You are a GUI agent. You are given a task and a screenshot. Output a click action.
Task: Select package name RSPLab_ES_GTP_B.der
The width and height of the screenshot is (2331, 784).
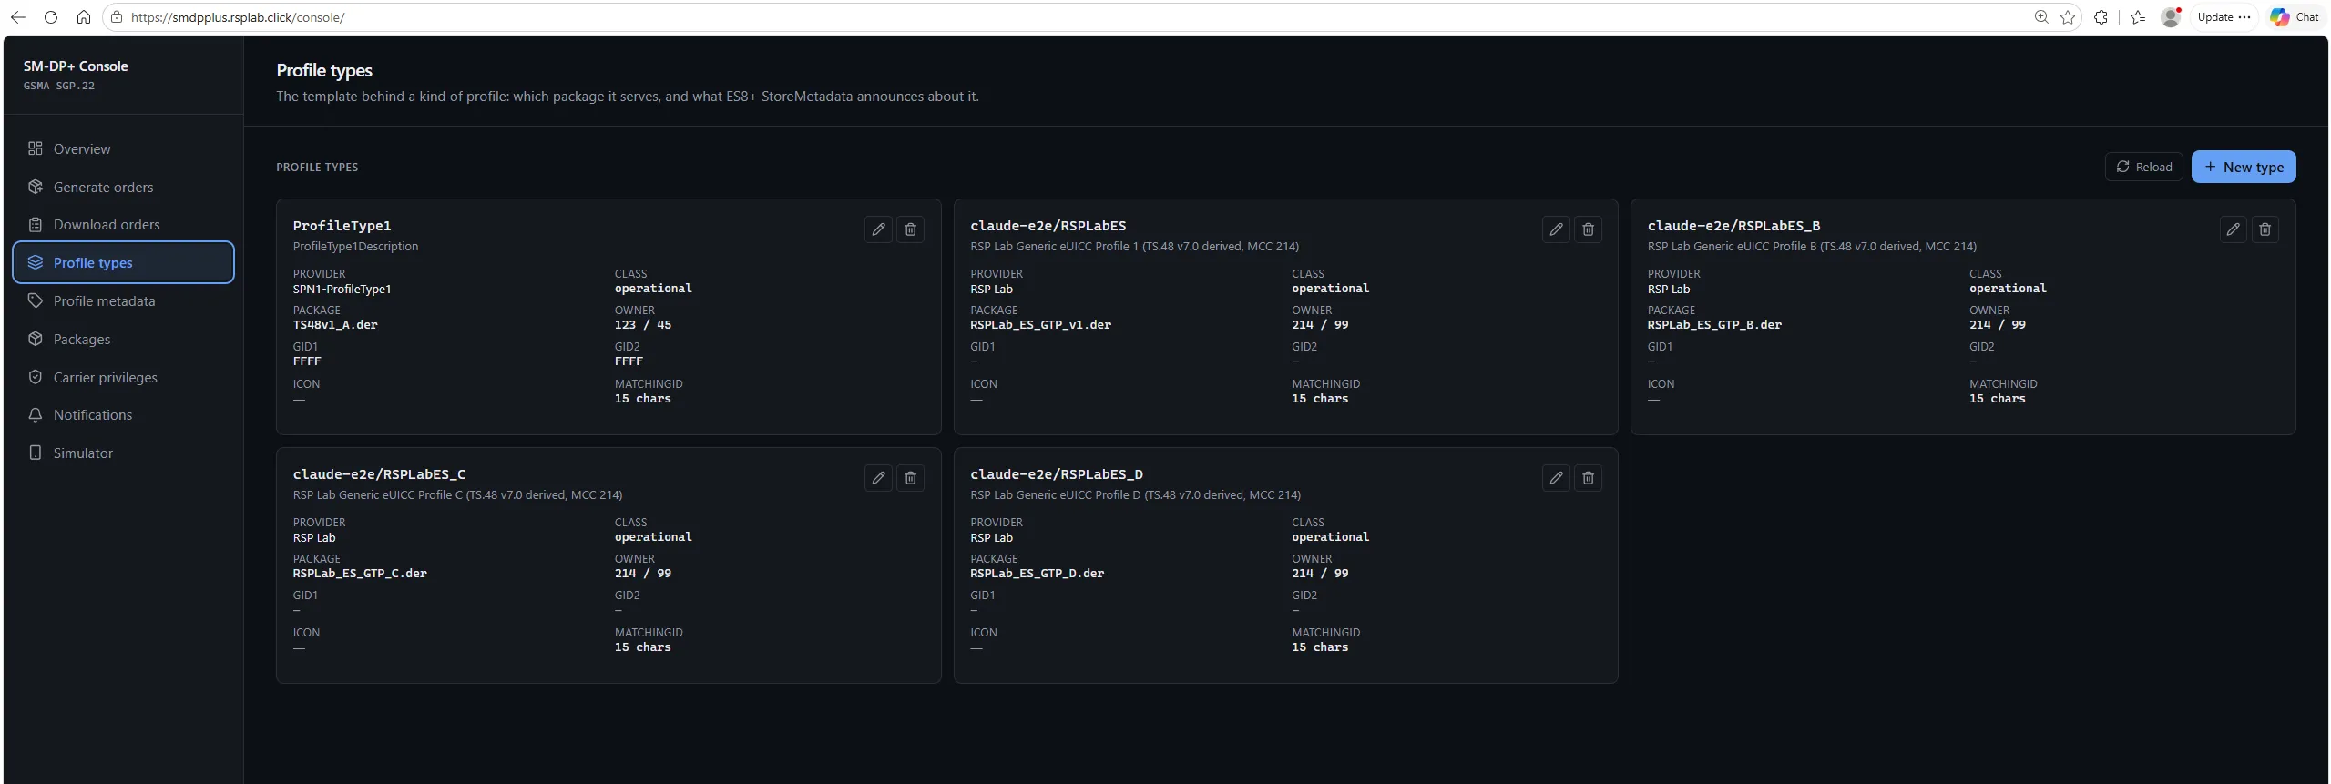[x=1714, y=325]
